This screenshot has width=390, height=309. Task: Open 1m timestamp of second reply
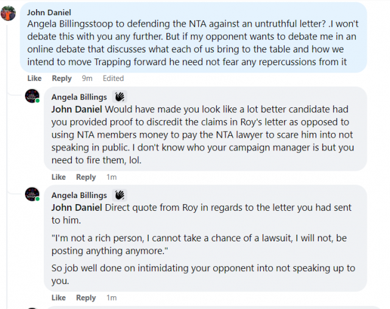pyautogui.click(x=112, y=297)
